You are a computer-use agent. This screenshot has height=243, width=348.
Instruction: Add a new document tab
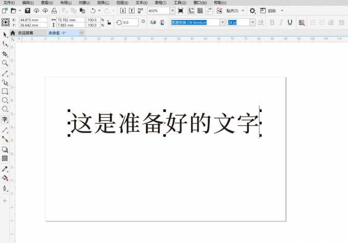pos(81,33)
